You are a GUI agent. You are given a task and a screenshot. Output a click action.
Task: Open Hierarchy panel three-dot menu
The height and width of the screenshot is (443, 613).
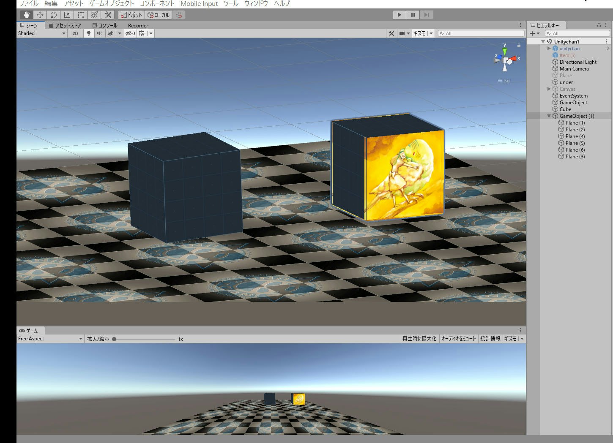point(606,25)
